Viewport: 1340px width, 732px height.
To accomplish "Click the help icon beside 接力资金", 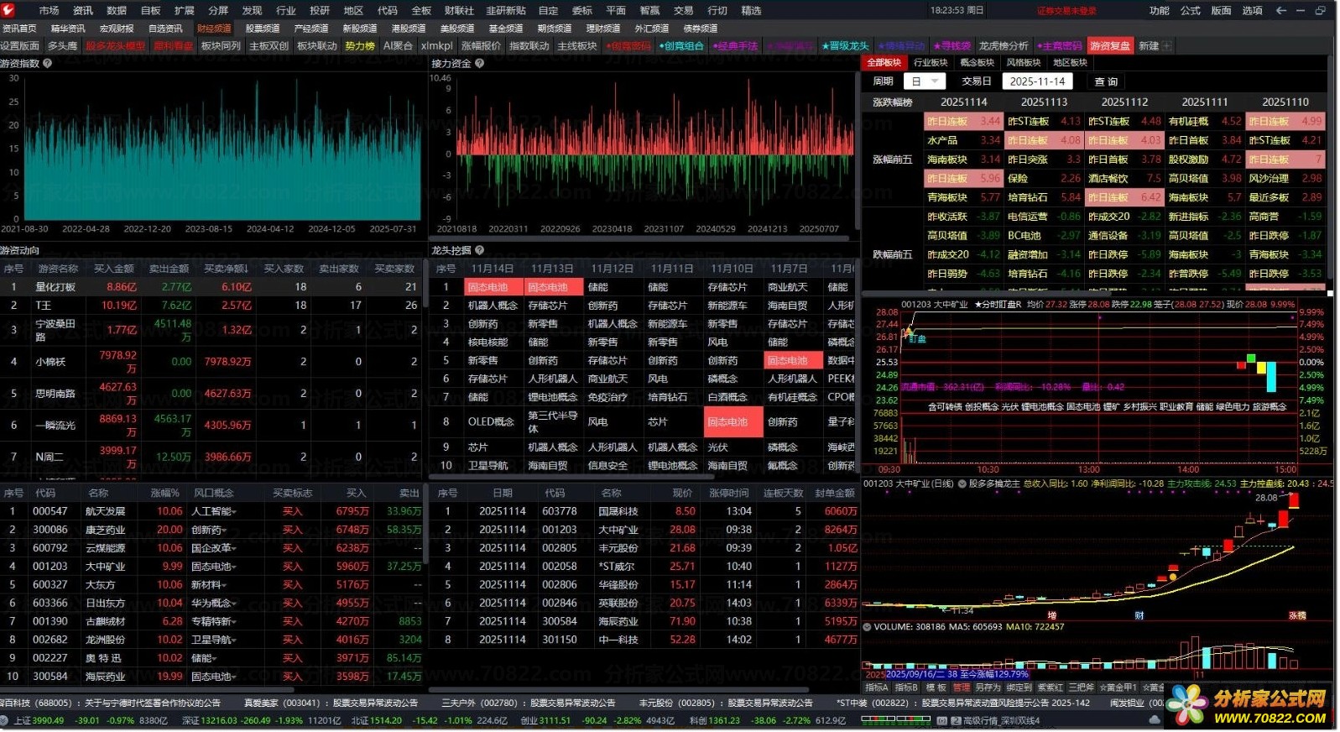I will click(480, 63).
